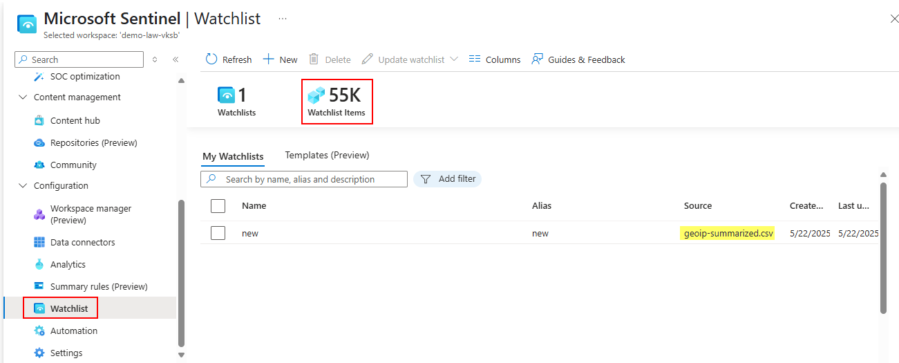Open the Update watchlist dropdown

pos(410,59)
